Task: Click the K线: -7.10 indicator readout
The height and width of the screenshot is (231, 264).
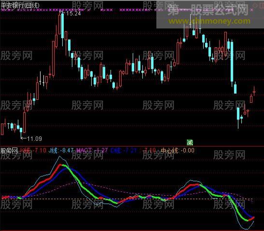Action: [33, 150]
